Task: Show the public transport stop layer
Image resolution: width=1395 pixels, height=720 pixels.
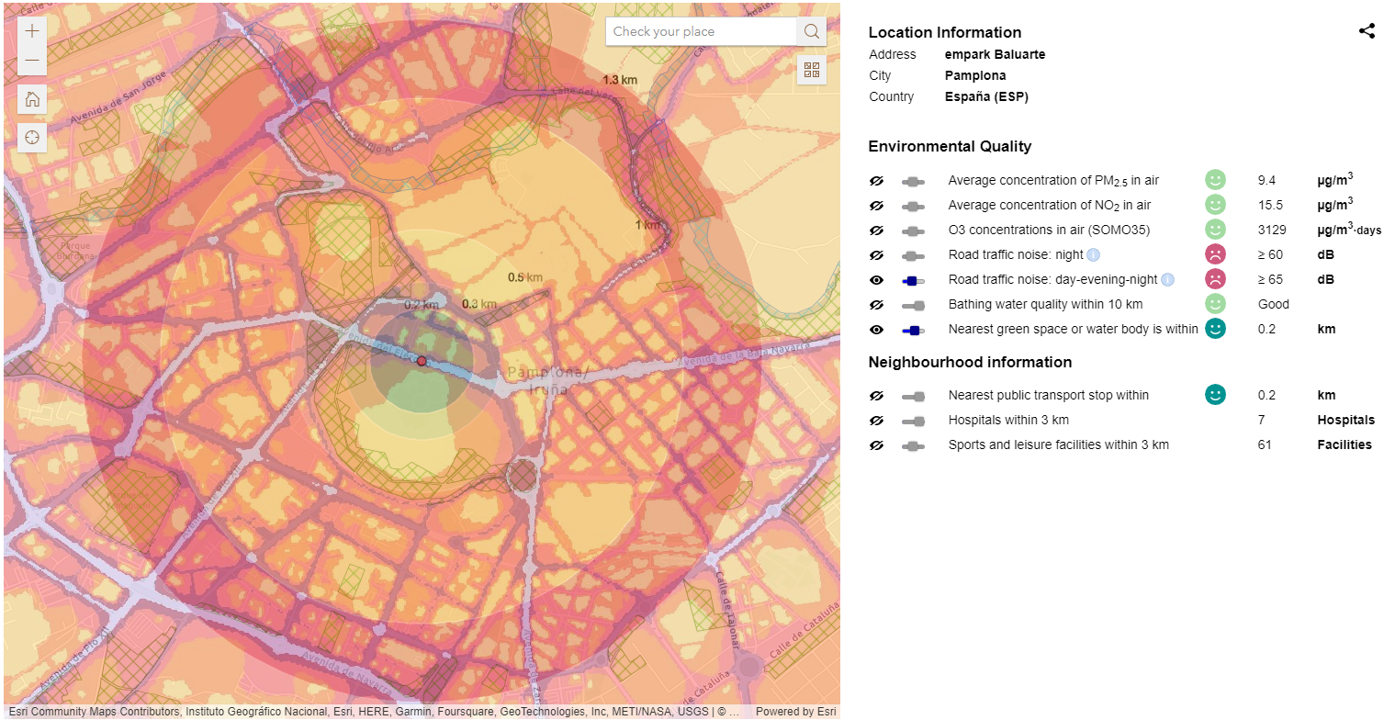Action: pos(876,396)
